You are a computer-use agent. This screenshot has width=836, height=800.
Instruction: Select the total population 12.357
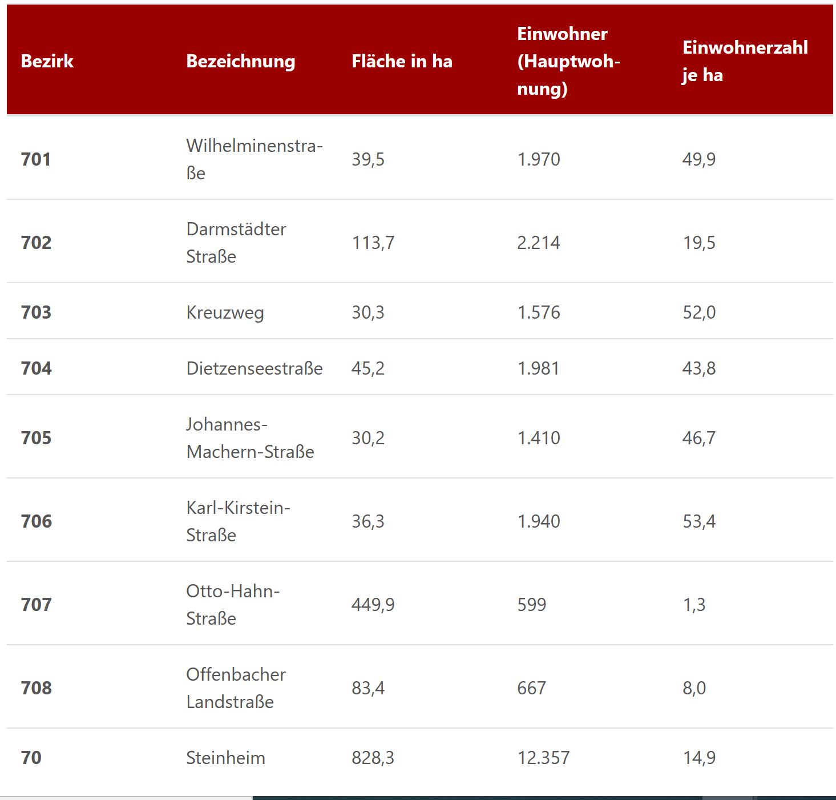tap(543, 758)
